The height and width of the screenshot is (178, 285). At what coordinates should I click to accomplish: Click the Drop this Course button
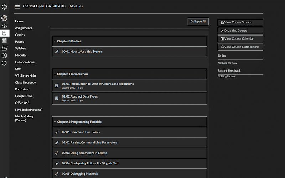(x=240, y=31)
